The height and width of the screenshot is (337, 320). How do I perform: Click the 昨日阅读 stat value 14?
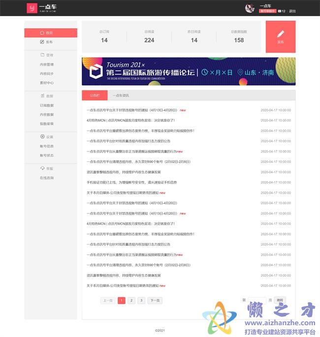194,40
